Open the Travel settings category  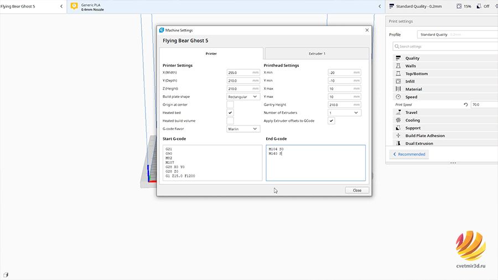(x=445, y=112)
